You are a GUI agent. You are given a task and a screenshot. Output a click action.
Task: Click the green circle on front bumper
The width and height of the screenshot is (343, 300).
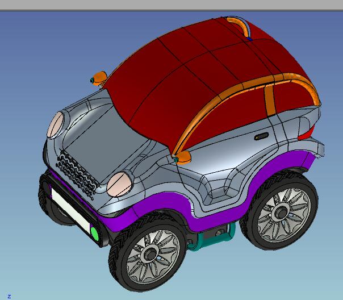coord(94,234)
